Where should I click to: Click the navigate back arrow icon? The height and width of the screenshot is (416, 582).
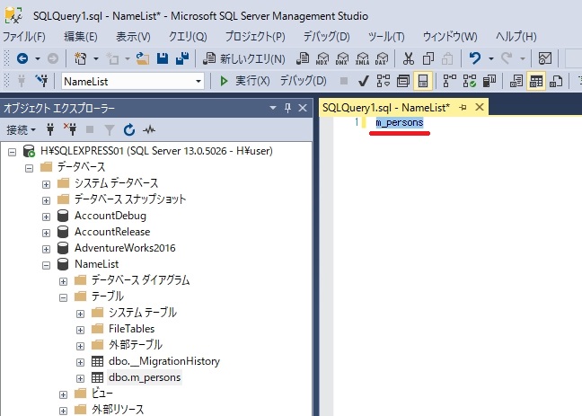pos(22,58)
